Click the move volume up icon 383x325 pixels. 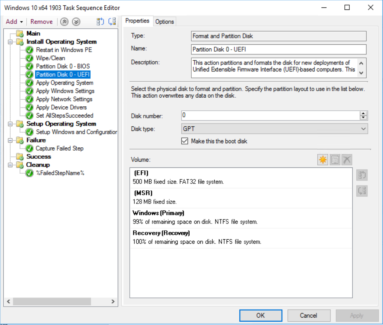(362, 175)
